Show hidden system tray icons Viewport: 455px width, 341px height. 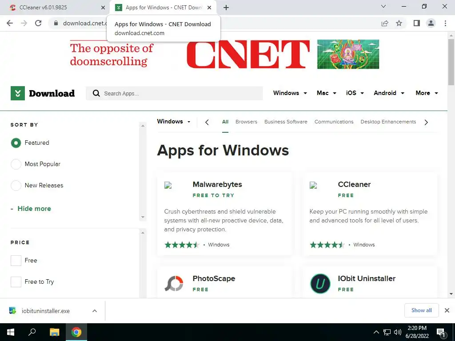(376, 332)
